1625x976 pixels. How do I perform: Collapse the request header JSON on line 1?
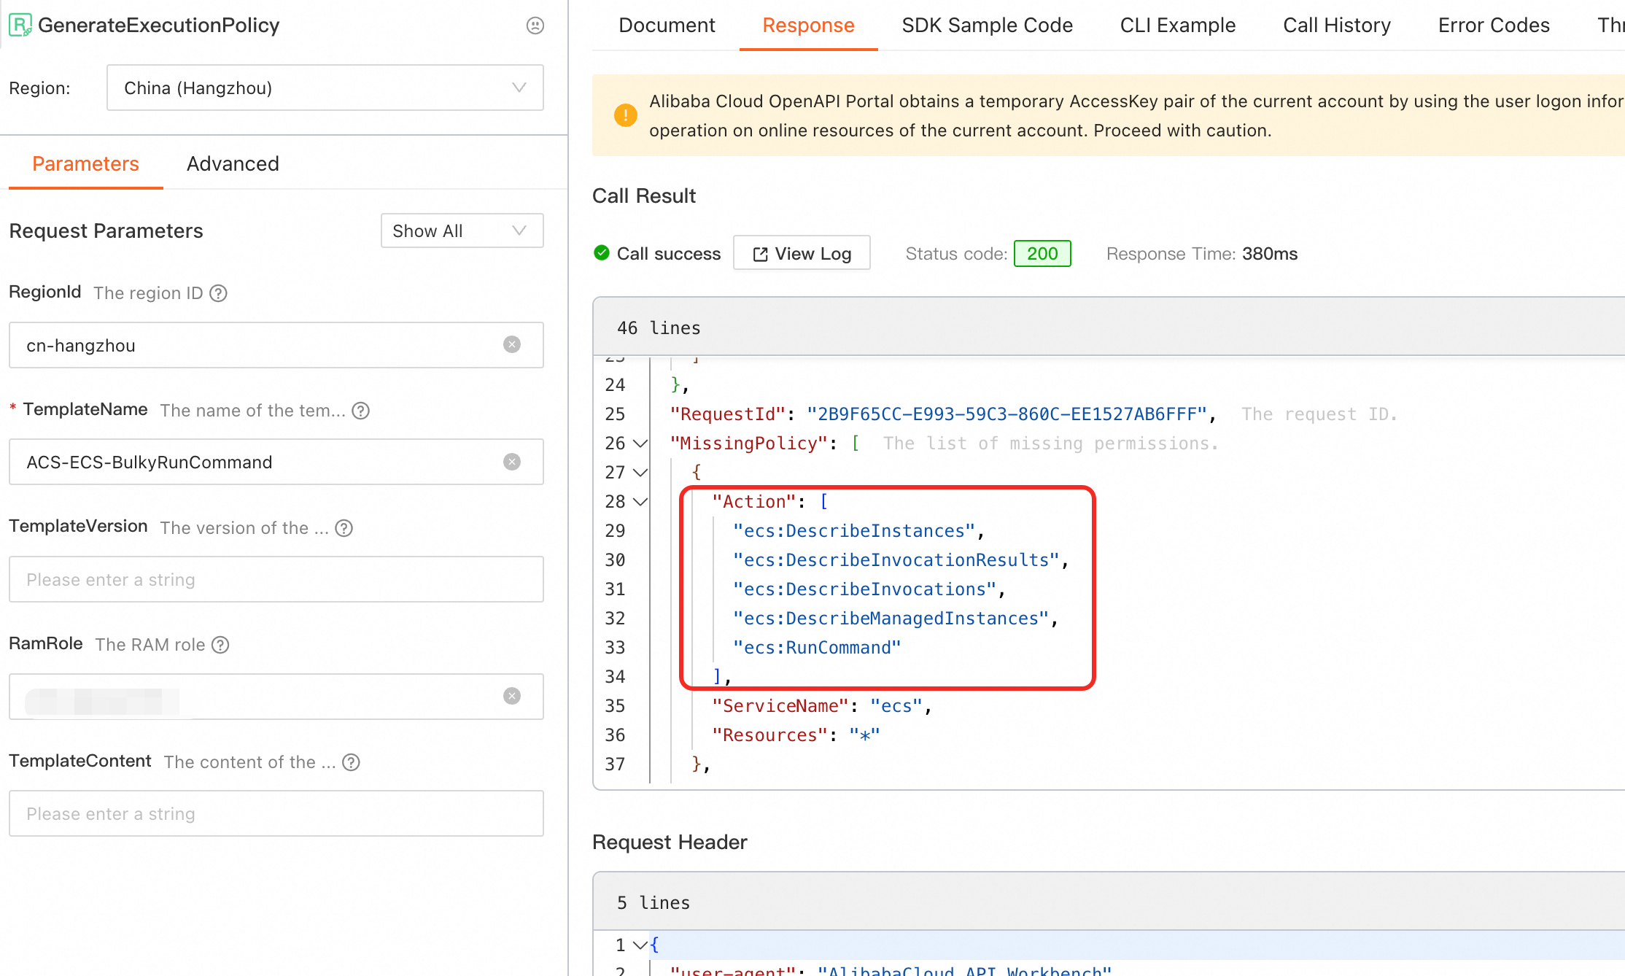640,945
